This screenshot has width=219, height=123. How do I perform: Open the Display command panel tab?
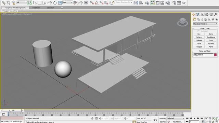211,14
